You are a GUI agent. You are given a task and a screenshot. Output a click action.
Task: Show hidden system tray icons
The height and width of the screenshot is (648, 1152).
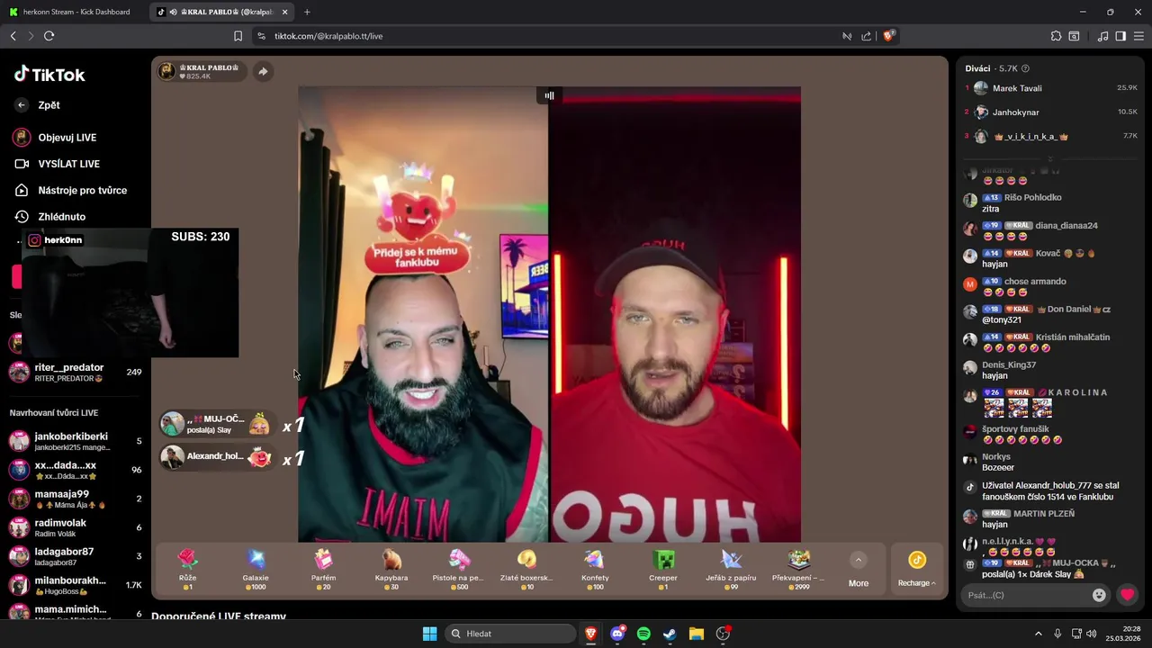click(1038, 634)
